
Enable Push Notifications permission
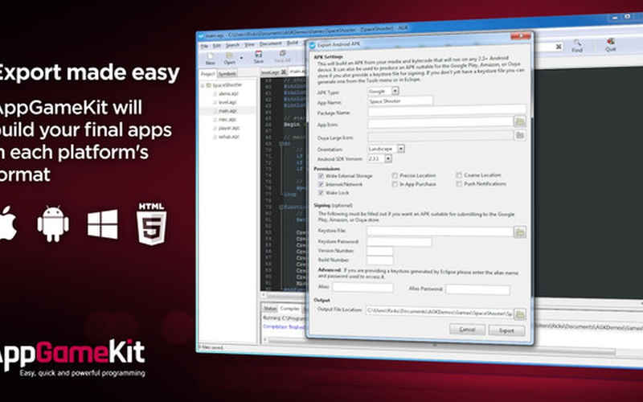pos(459,184)
